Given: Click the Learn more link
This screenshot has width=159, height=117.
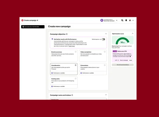Looking at the screenshot, I should (x=72, y=46).
